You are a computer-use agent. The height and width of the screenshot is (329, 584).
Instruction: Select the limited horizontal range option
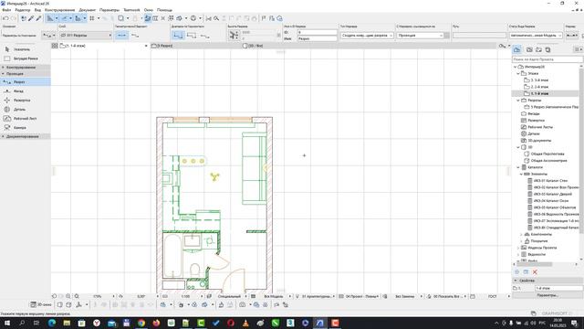coord(192,35)
